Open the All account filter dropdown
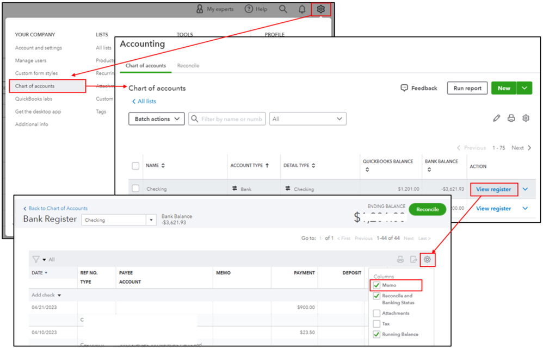543x350 pixels. (x=307, y=118)
